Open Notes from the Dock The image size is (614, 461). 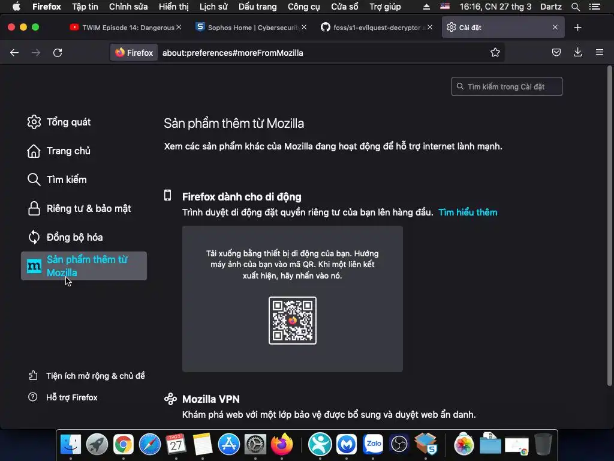click(203, 445)
